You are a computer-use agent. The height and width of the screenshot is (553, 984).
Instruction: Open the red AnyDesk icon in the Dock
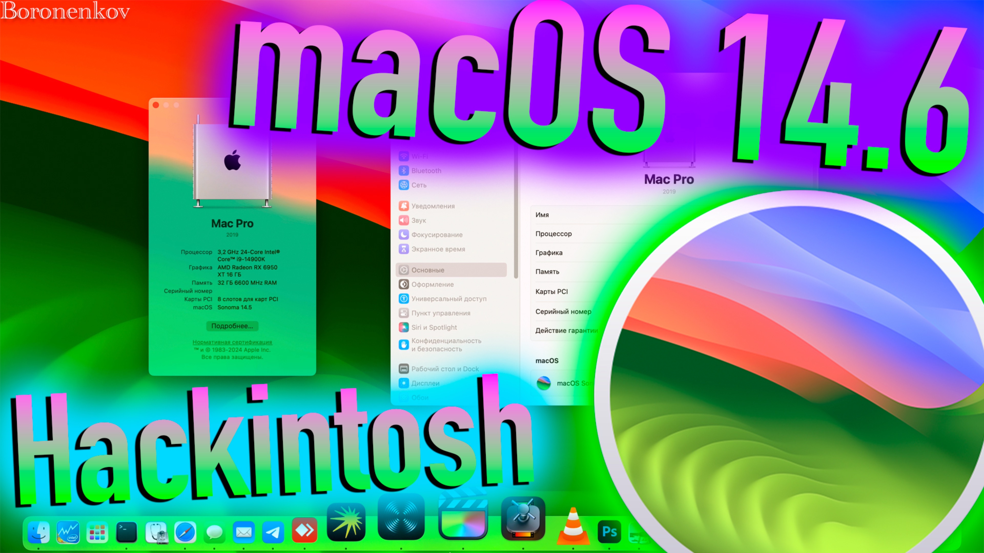(x=304, y=530)
